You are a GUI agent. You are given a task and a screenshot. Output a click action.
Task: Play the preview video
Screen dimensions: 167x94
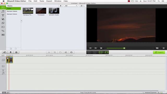click(x=101, y=48)
